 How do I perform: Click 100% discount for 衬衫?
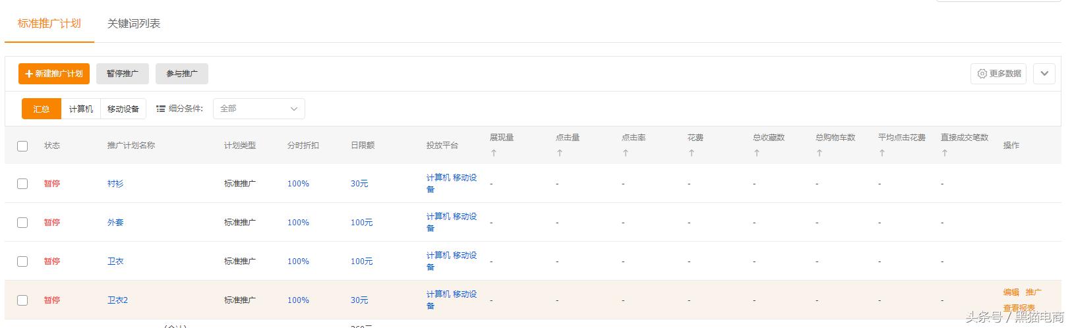(298, 184)
